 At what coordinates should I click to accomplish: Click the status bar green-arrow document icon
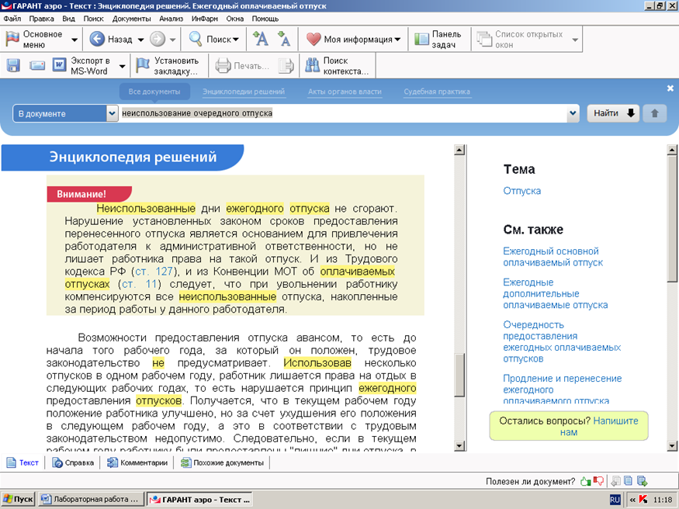click(x=643, y=481)
